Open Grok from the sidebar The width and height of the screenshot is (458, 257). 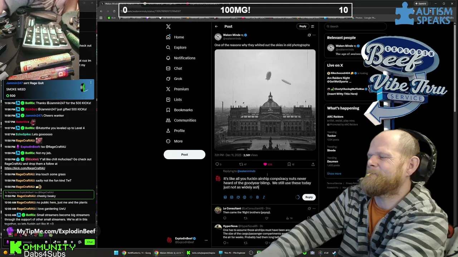(174, 79)
